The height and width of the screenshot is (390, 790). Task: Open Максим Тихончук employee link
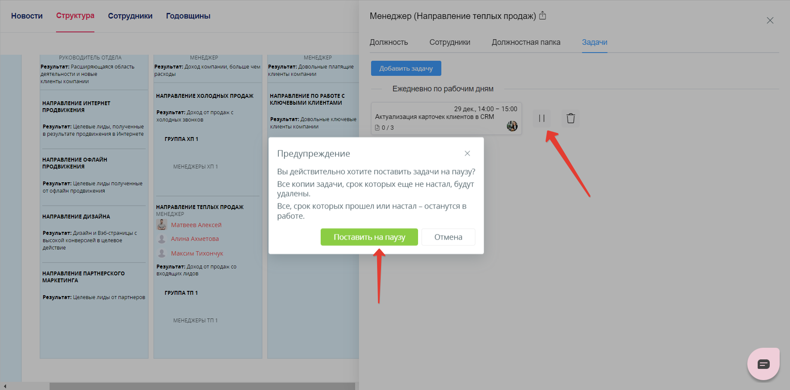coord(197,253)
